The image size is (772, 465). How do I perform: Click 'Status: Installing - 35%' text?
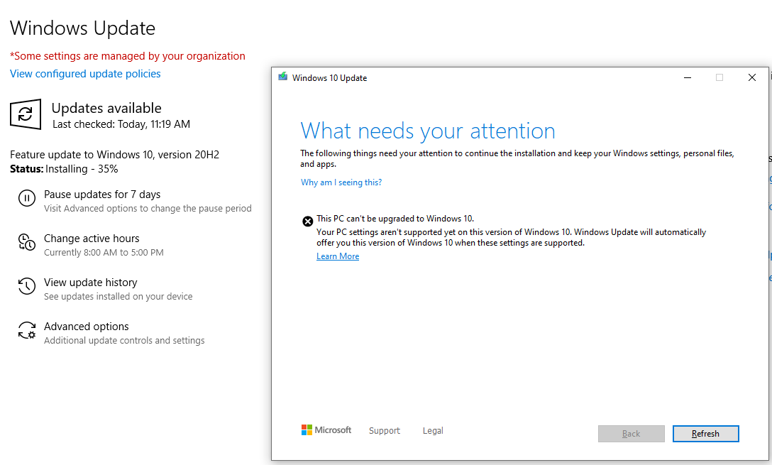pyautogui.click(x=64, y=169)
